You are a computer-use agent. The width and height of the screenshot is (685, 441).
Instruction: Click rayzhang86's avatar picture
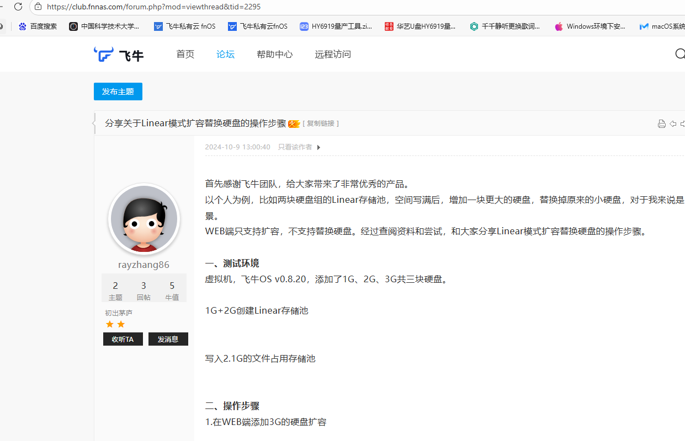click(x=144, y=218)
